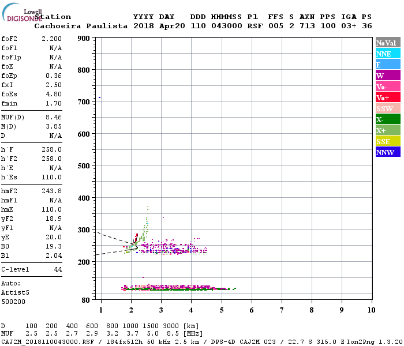
Task: Click the Lowell Digisonde logo
Action: (x=22, y=12)
